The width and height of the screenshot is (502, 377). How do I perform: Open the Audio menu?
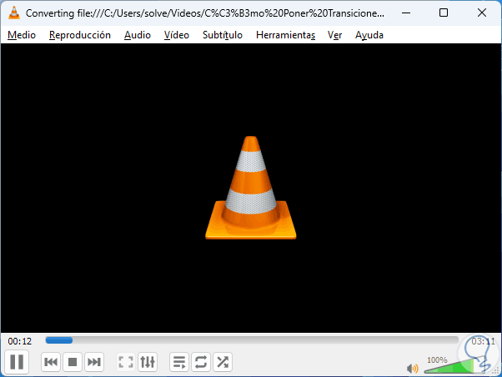[138, 35]
